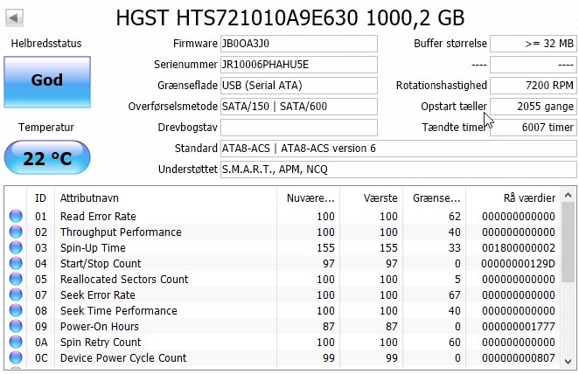Click threshold value 67 in Seek Error Rate row
This screenshot has width=579, height=374.
click(x=455, y=295)
